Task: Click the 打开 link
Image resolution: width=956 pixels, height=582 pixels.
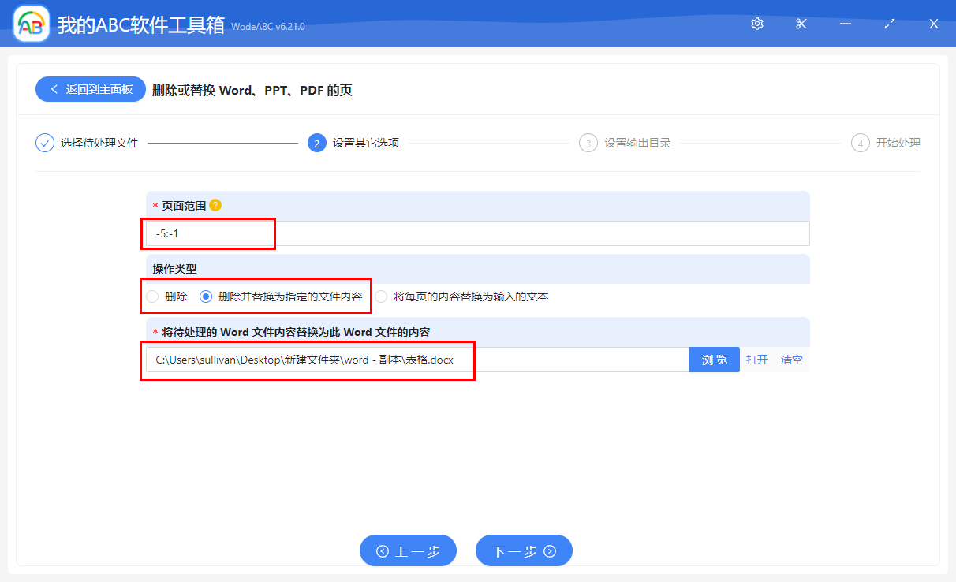Action: (x=756, y=359)
